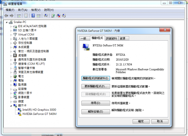Select the 系統裝置 tree label

(24, 47)
